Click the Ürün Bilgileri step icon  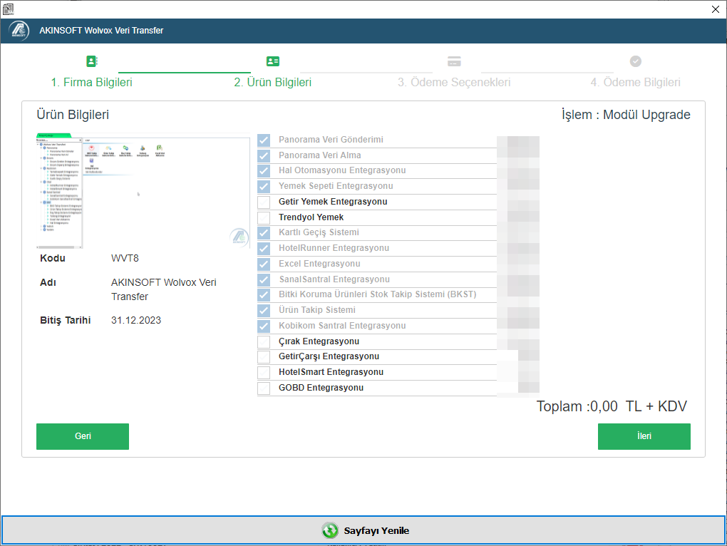pos(272,61)
